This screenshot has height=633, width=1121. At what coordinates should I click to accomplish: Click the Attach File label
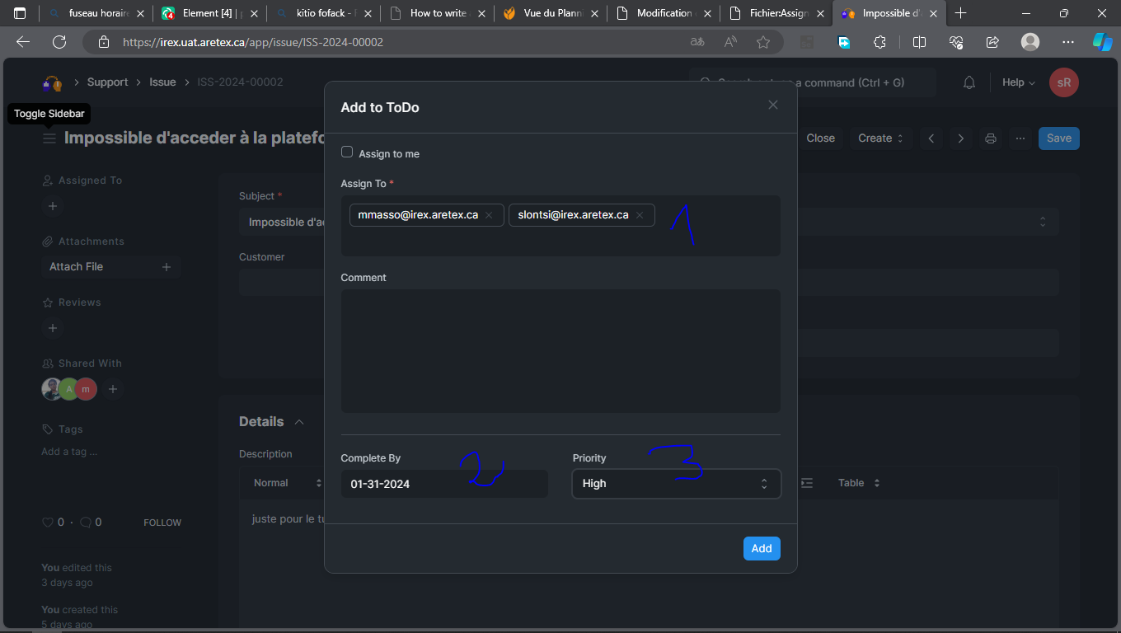pyautogui.click(x=76, y=267)
